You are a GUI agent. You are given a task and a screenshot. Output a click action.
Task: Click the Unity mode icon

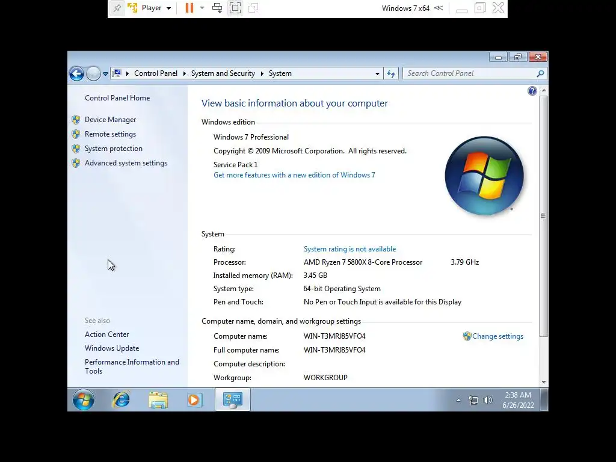click(253, 8)
